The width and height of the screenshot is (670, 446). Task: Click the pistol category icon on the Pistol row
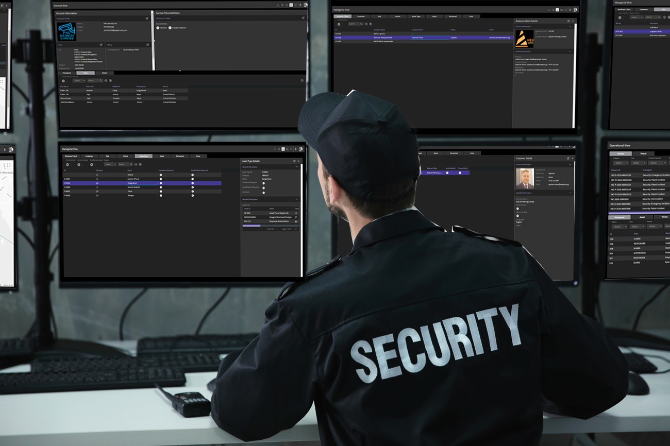[x=97, y=192]
